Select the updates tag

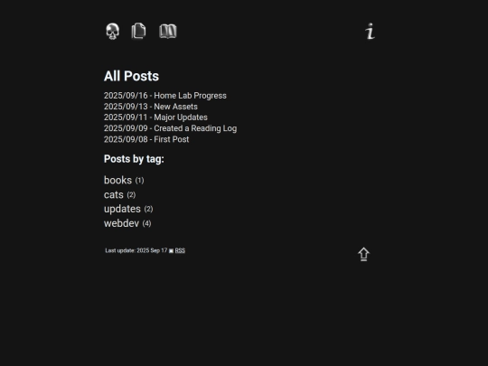tap(122, 209)
